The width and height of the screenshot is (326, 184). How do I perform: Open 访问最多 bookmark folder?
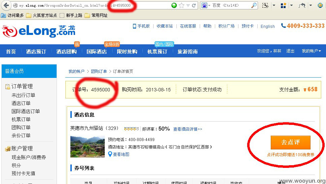12,15
